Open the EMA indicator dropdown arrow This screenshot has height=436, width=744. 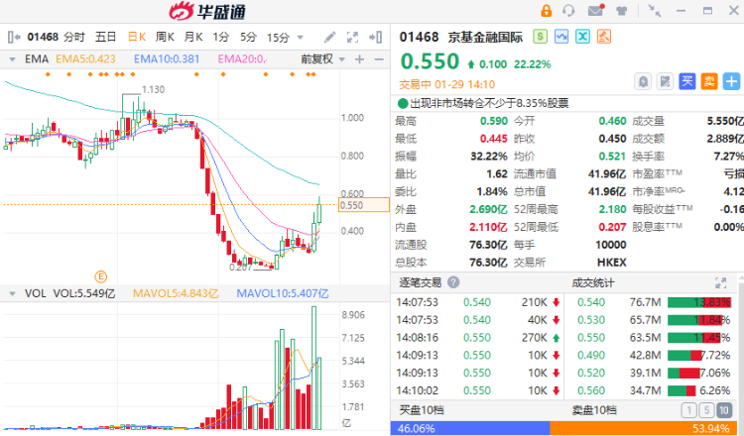[x=12, y=59]
